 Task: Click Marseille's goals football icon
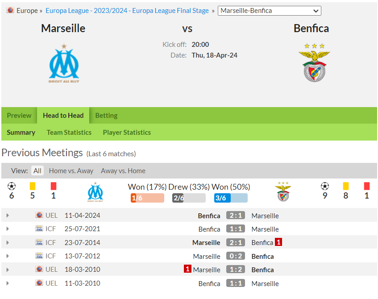coord(12,186)
